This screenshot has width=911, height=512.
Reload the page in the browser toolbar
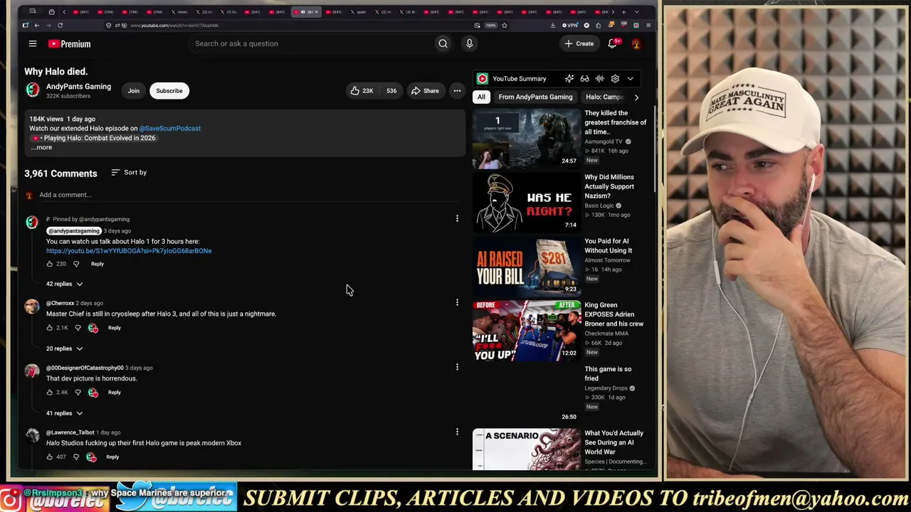pyautogui.click(x=60, y=26)
